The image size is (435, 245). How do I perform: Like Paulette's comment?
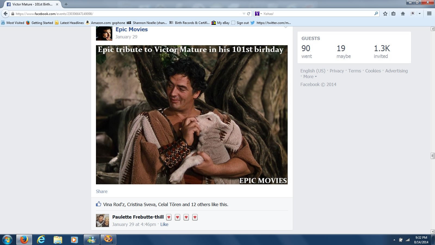tap(164, 224)
